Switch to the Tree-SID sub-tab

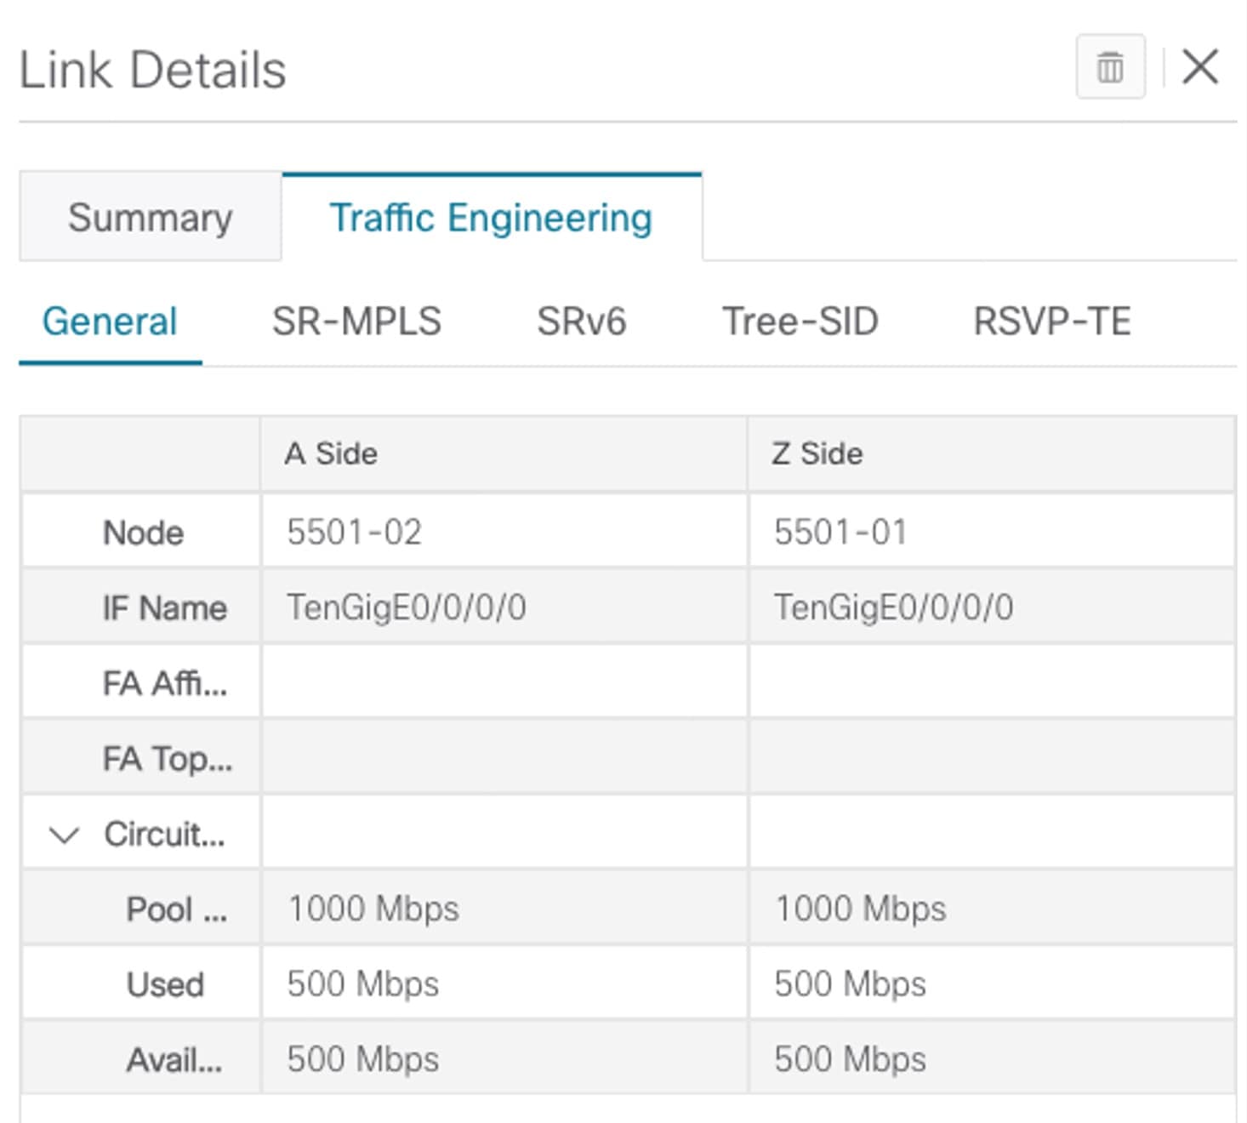pyautogui.click(x=800, y=322)
